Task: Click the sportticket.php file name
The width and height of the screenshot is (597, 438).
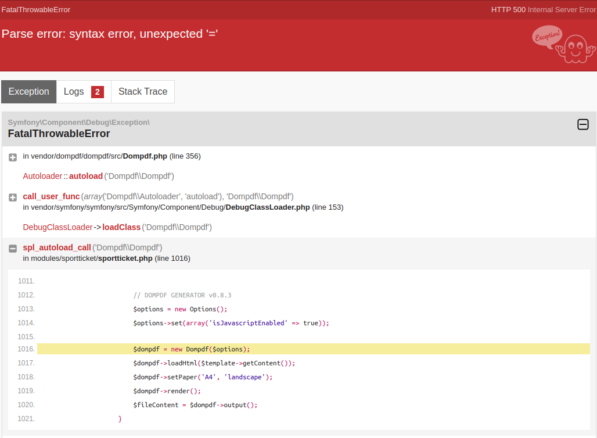Action: pos(125,259)
